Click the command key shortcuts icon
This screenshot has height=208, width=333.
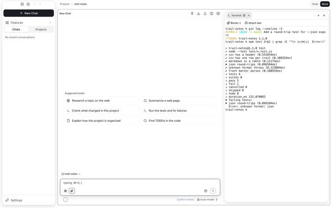tap(65, 191)
